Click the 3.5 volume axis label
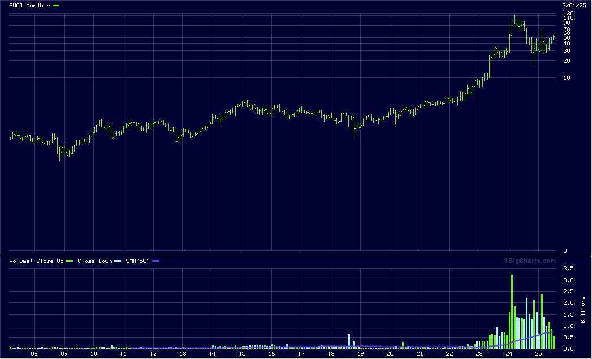Viewport: 592px width, 359px height. pos(568,268)
